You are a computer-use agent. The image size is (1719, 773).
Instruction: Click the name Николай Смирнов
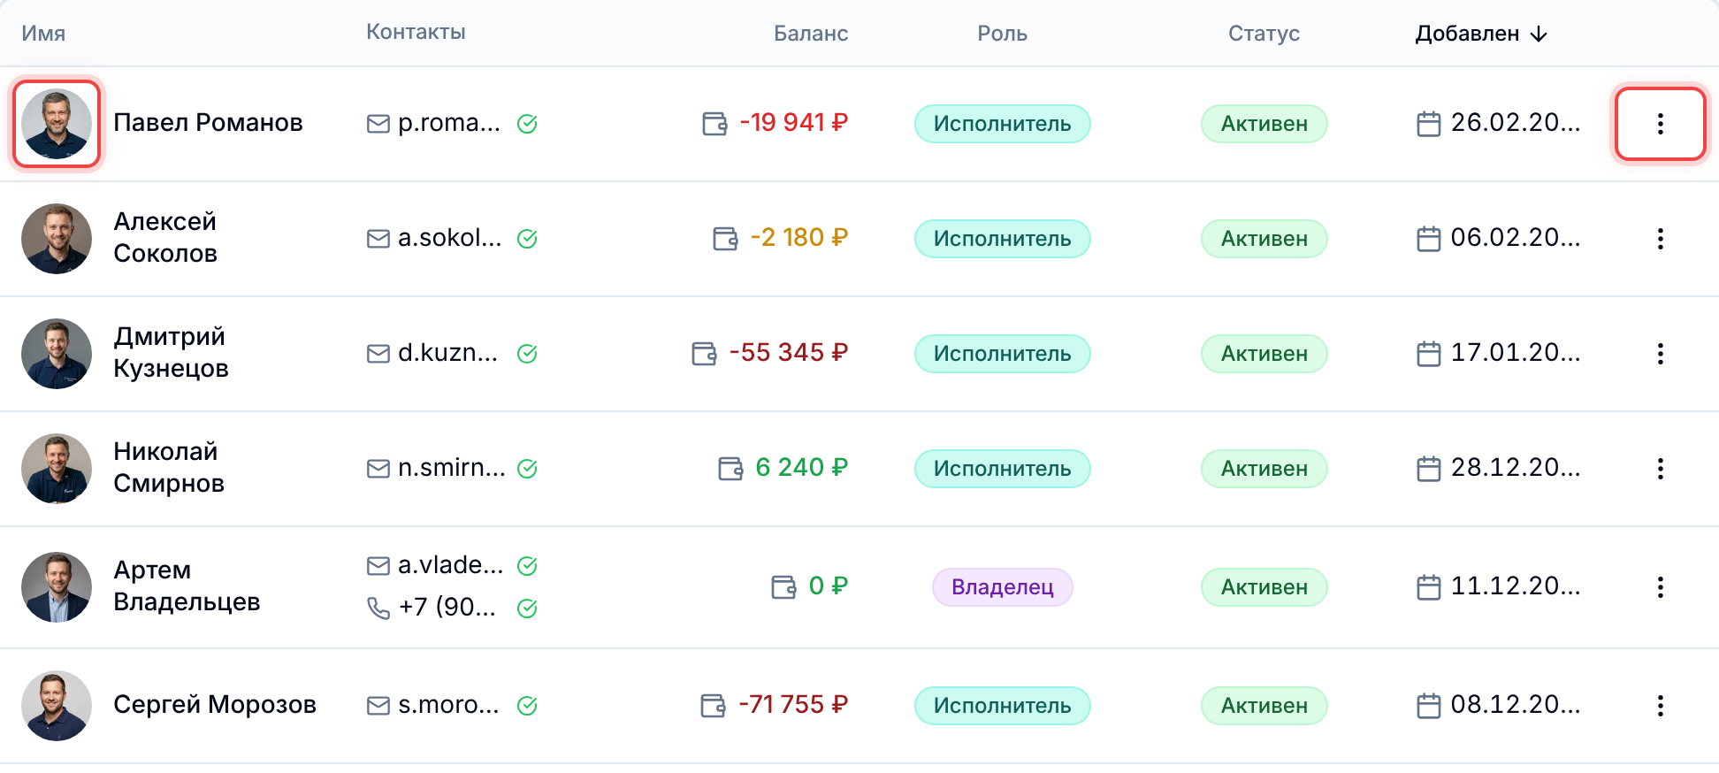[169, 467]
